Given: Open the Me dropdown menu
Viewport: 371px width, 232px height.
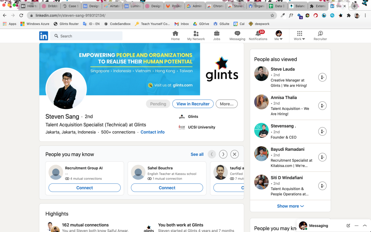Looking at the screenshot, I should pos(278,35).
